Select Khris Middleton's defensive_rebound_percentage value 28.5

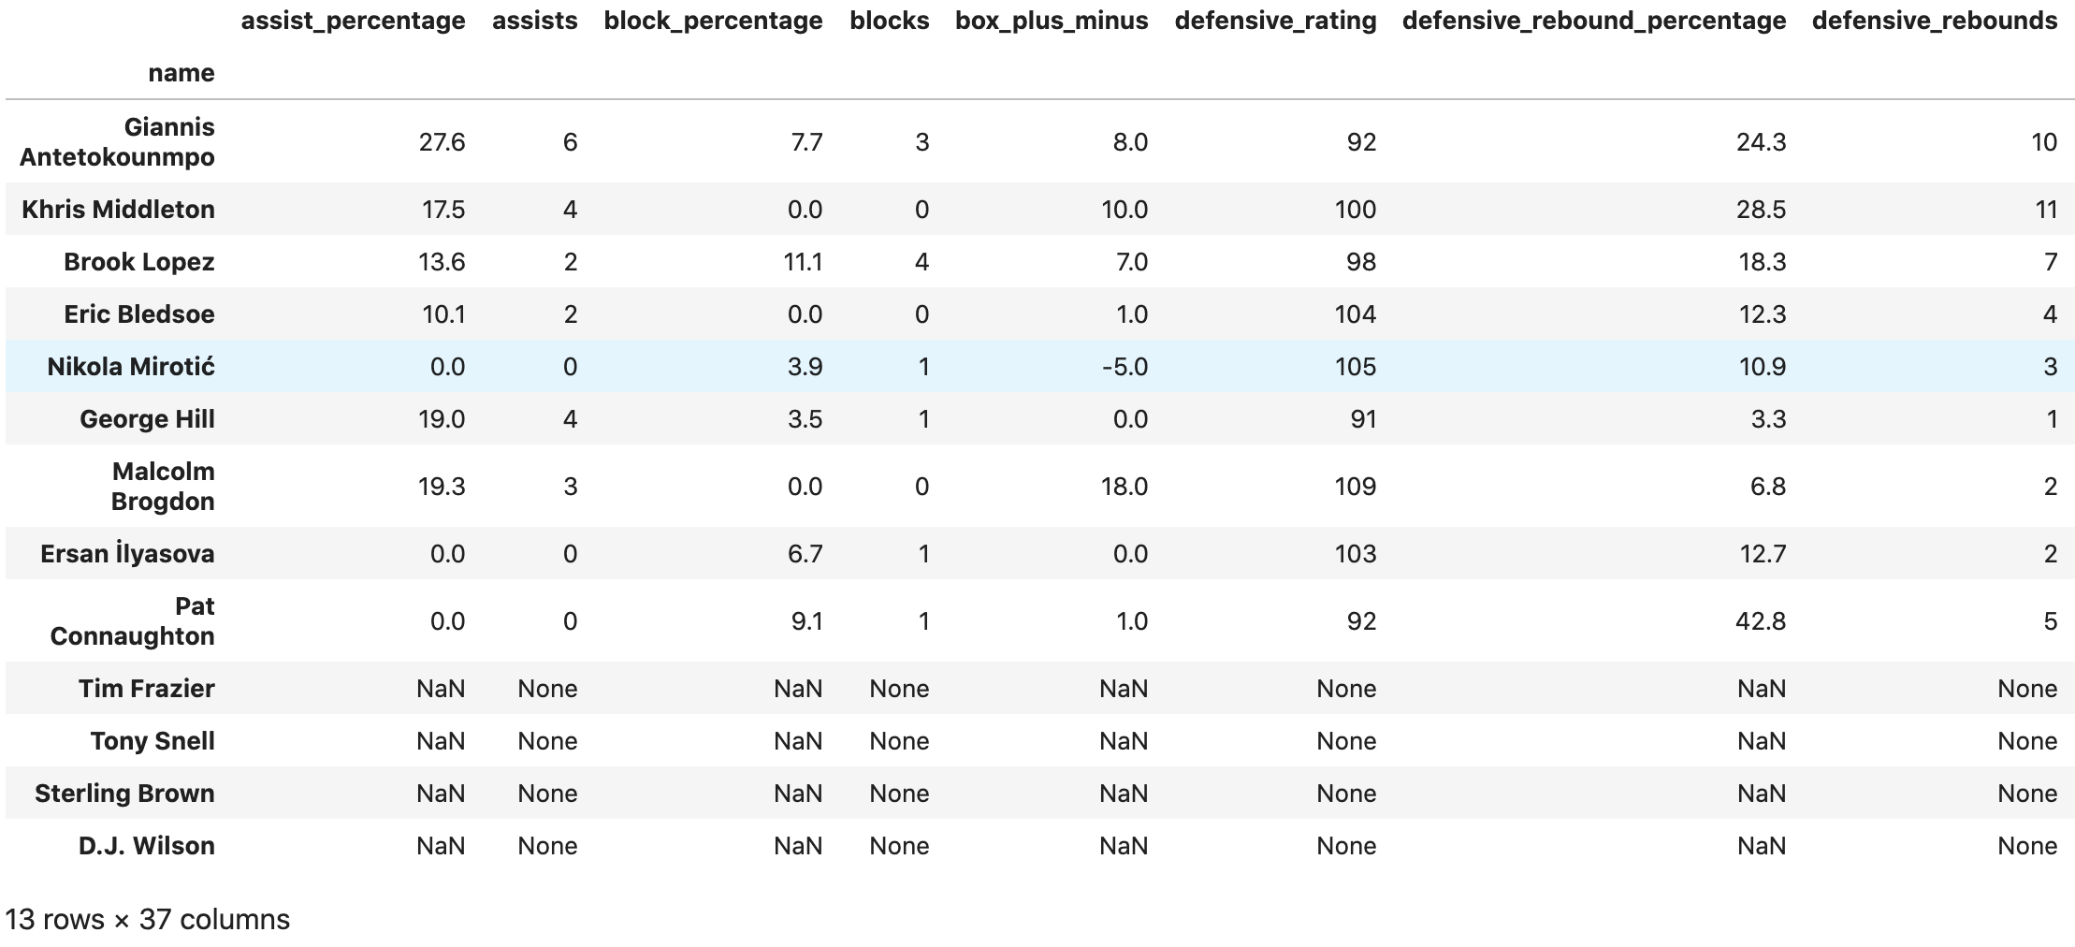[x=1763, y=210]
